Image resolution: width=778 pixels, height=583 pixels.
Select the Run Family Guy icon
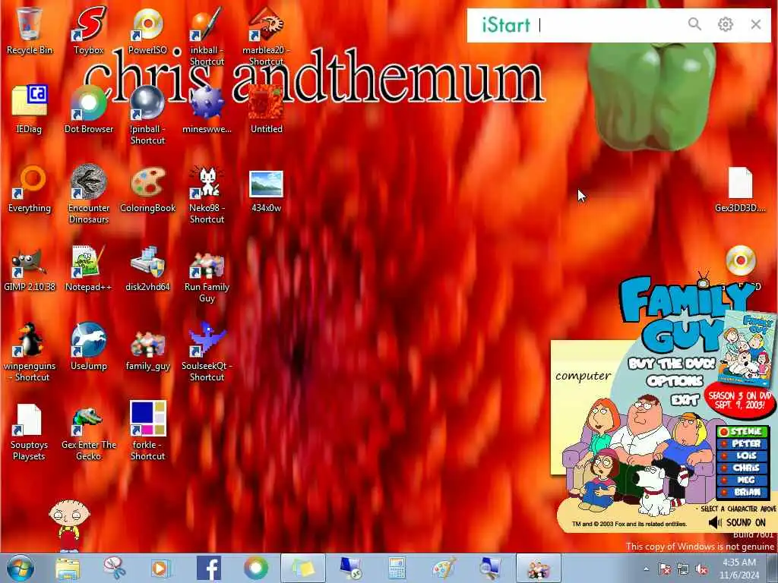pyautogui.click(x=207, y=263)
